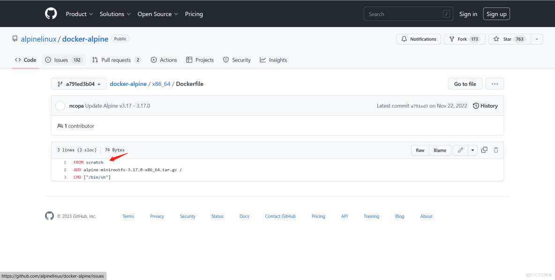
Task: Open the Pull requests tab
Action: click(x=116, y=60)
